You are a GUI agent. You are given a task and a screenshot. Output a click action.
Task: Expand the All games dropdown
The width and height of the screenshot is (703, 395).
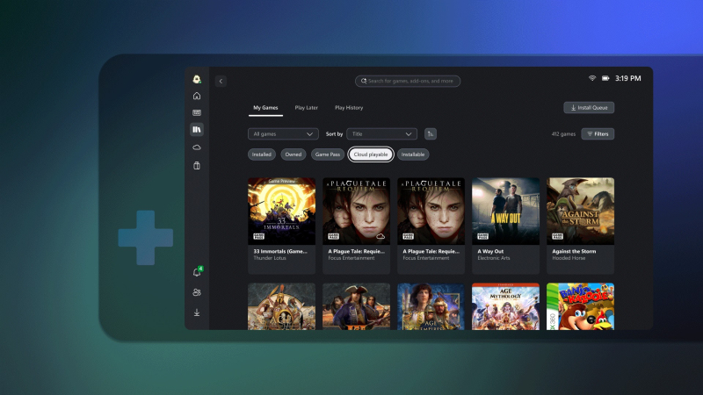[283, 134]
